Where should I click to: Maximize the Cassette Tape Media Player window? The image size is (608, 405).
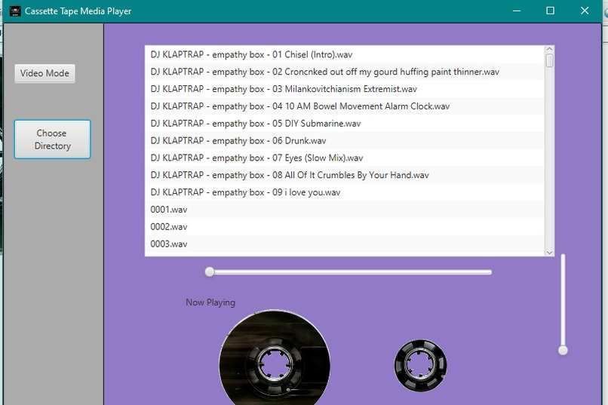pos(550,11)
